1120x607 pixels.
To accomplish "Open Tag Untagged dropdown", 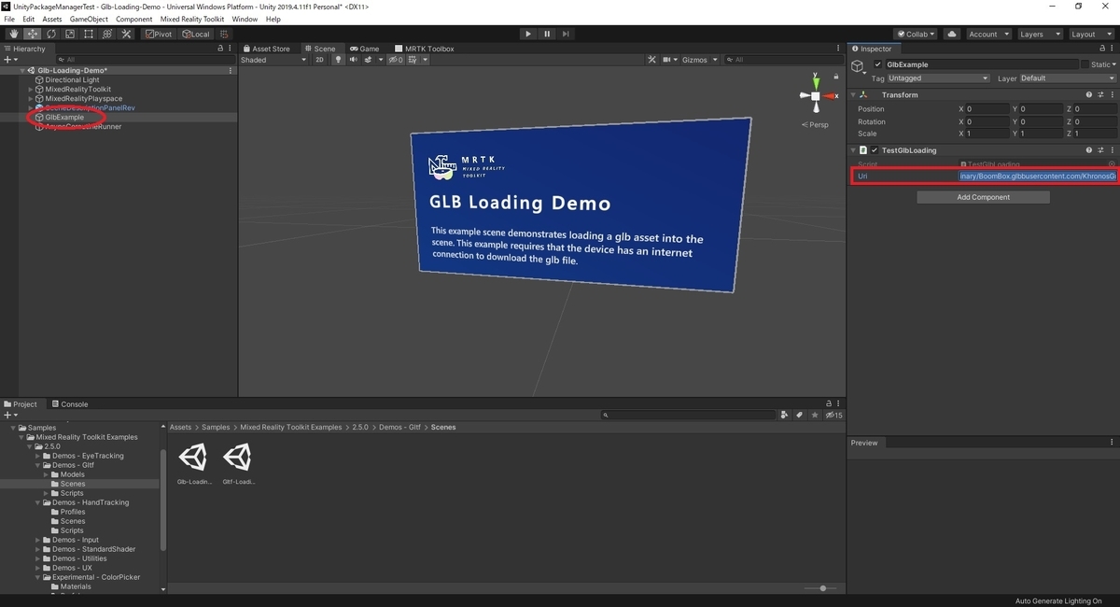I will point(938,78).
